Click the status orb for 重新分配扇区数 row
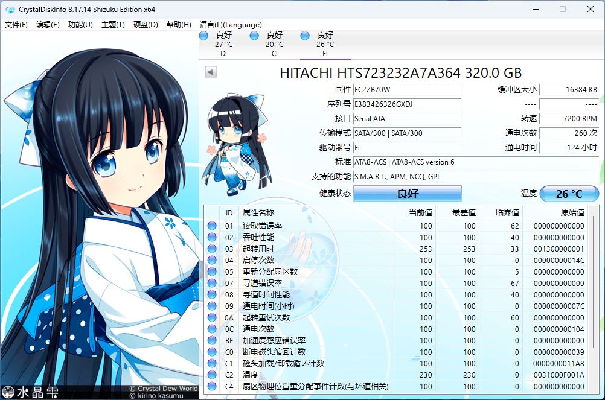The width and height of the screenshot is (605, 400). click(212, 272)
